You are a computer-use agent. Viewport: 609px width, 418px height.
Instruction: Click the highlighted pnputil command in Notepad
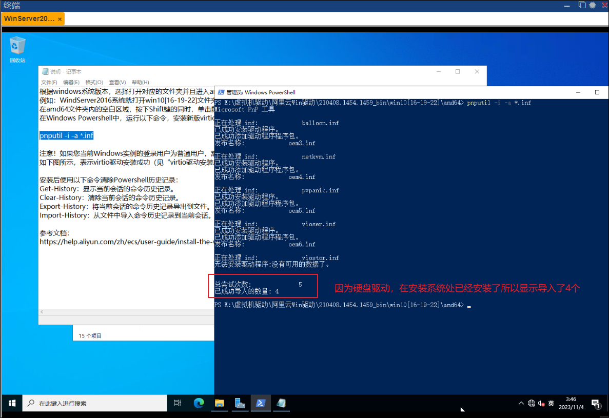tap(66, 135)
